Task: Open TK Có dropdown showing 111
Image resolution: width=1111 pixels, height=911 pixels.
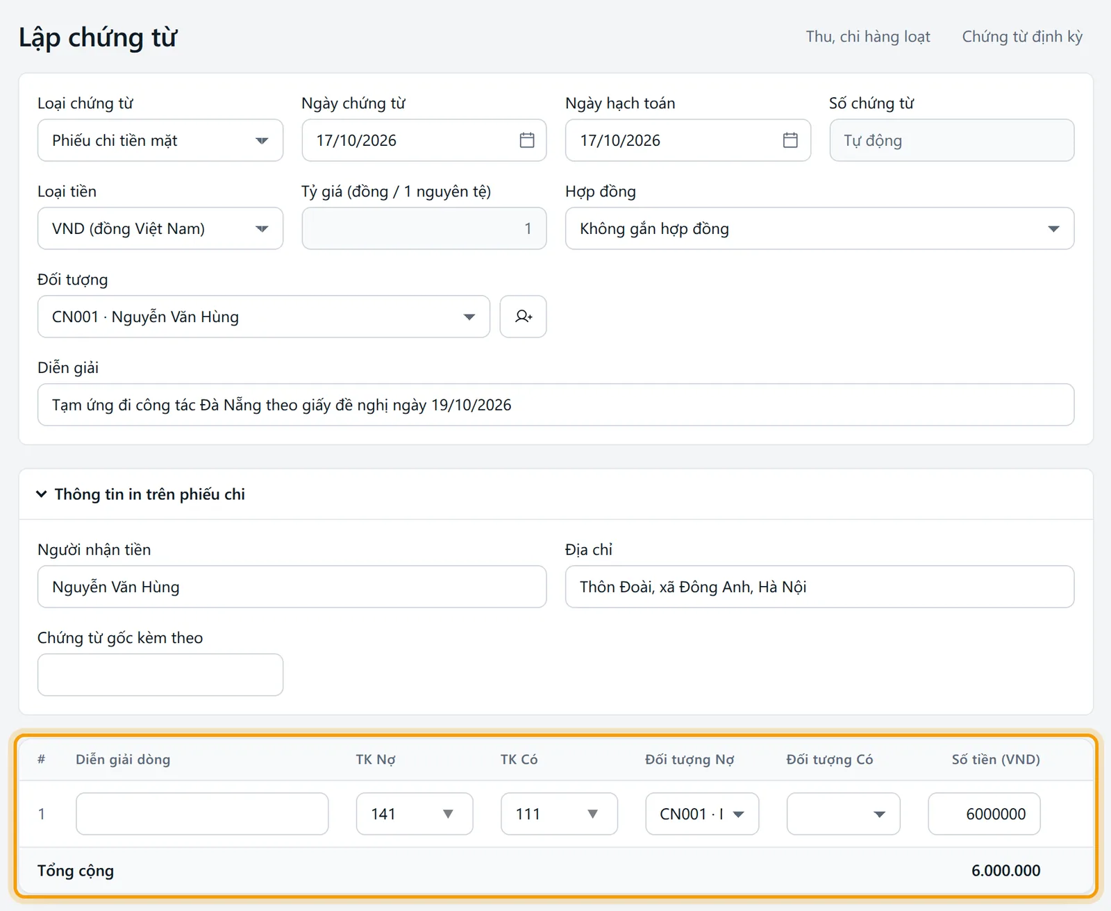Action: click(x=559, y=814)
